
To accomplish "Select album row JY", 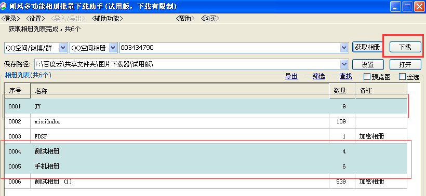I will 206,106.
